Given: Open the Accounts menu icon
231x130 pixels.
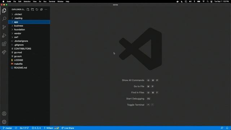Looking at the screenshot, I should click(4, 114).
